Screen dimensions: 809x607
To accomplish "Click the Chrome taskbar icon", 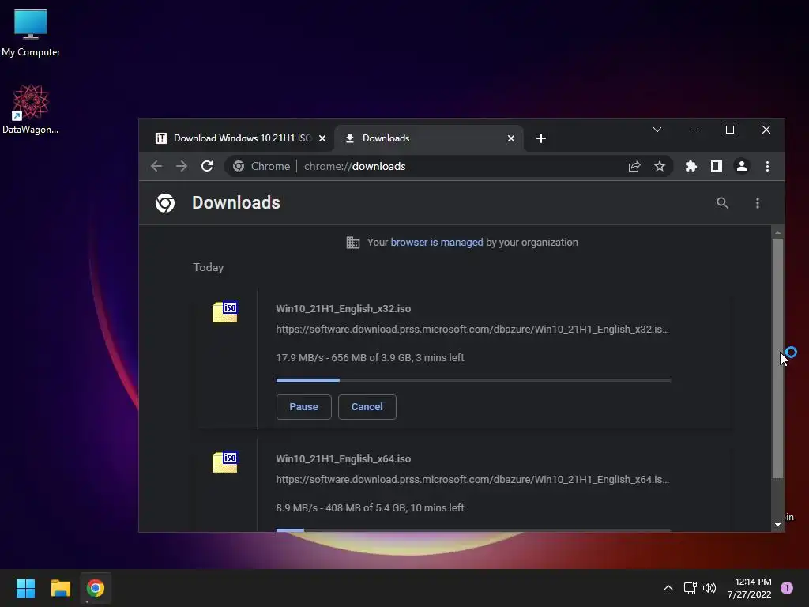I will click(x=96, y=588).
